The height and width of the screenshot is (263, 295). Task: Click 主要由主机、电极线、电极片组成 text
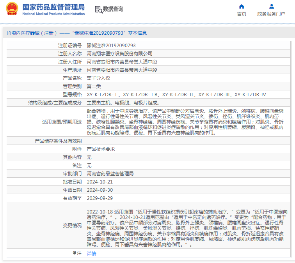click(123, 103)
